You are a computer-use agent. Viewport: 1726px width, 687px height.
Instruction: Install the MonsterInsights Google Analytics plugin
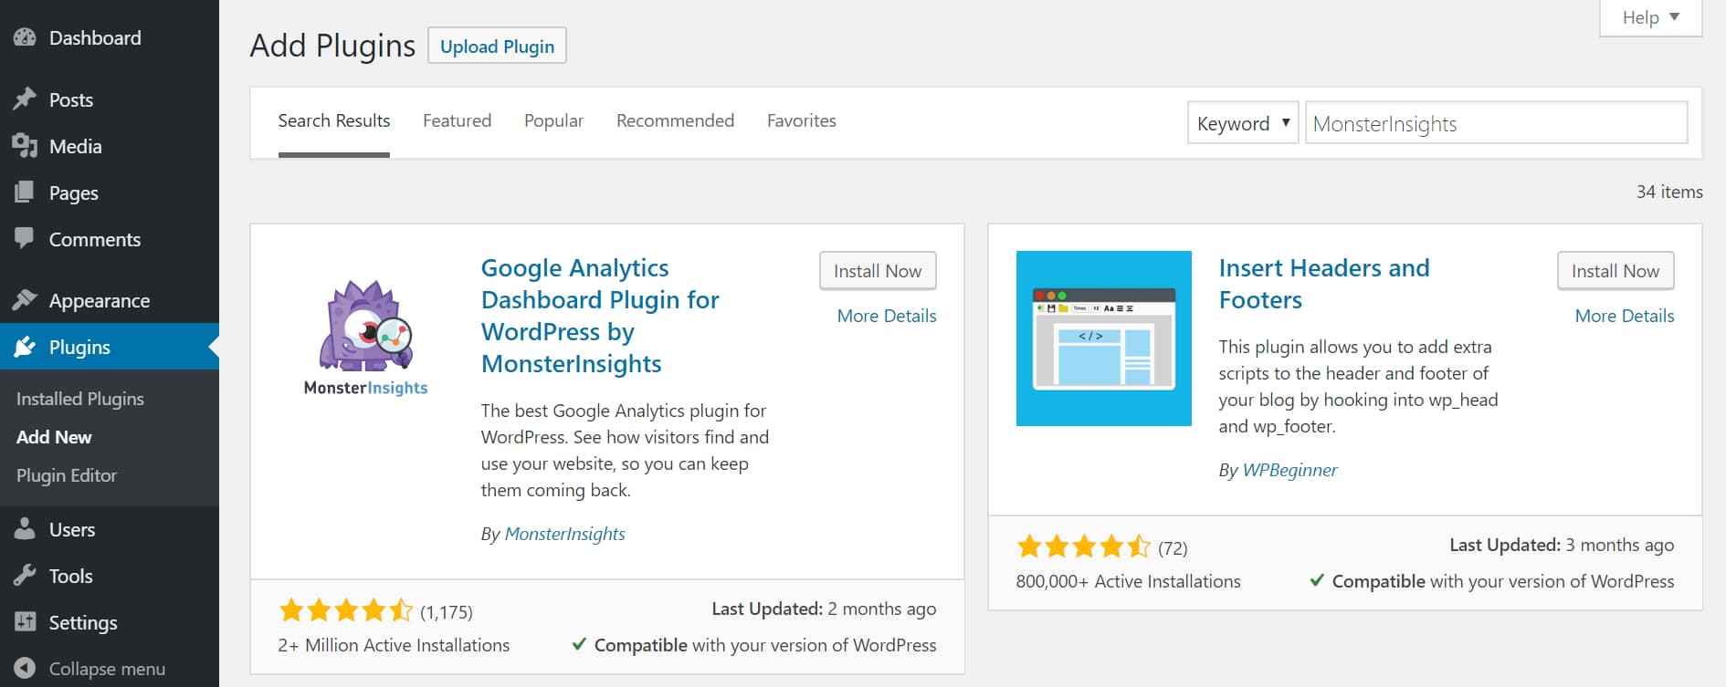click(878, 271)
